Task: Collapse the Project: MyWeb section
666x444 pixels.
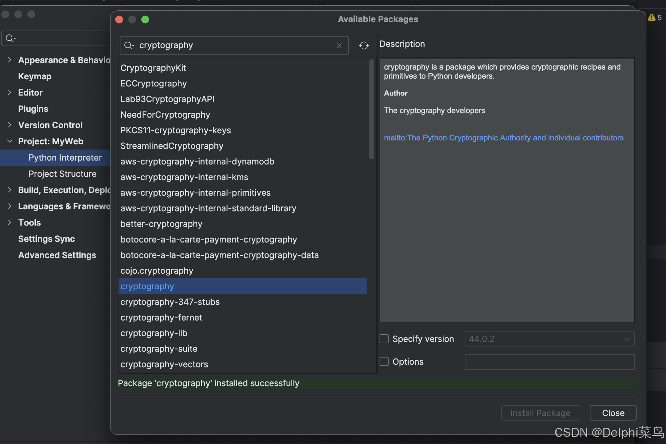Action: coord(10,141)
